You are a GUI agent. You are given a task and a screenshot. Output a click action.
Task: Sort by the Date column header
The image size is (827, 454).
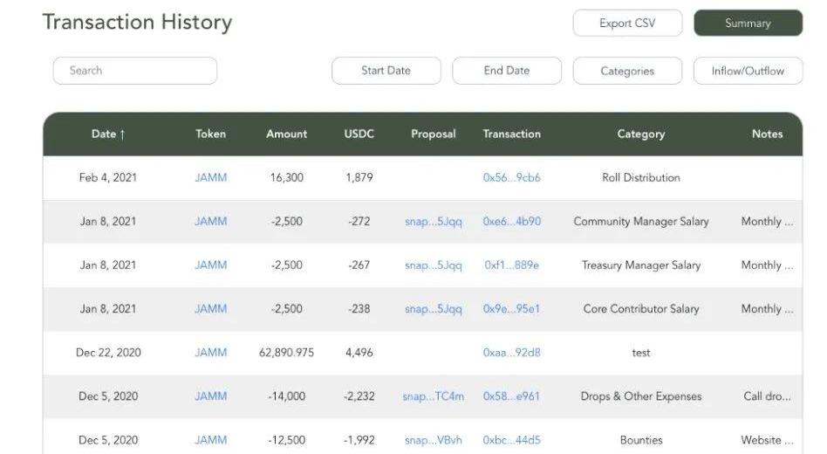tap(108, 134)
